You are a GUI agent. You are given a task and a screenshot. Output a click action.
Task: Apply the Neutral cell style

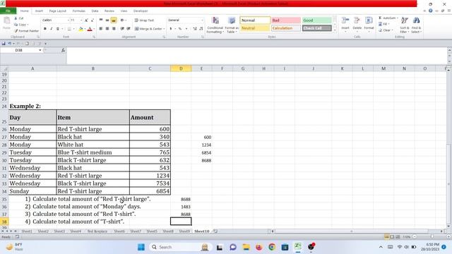click(x=255, y=28)
